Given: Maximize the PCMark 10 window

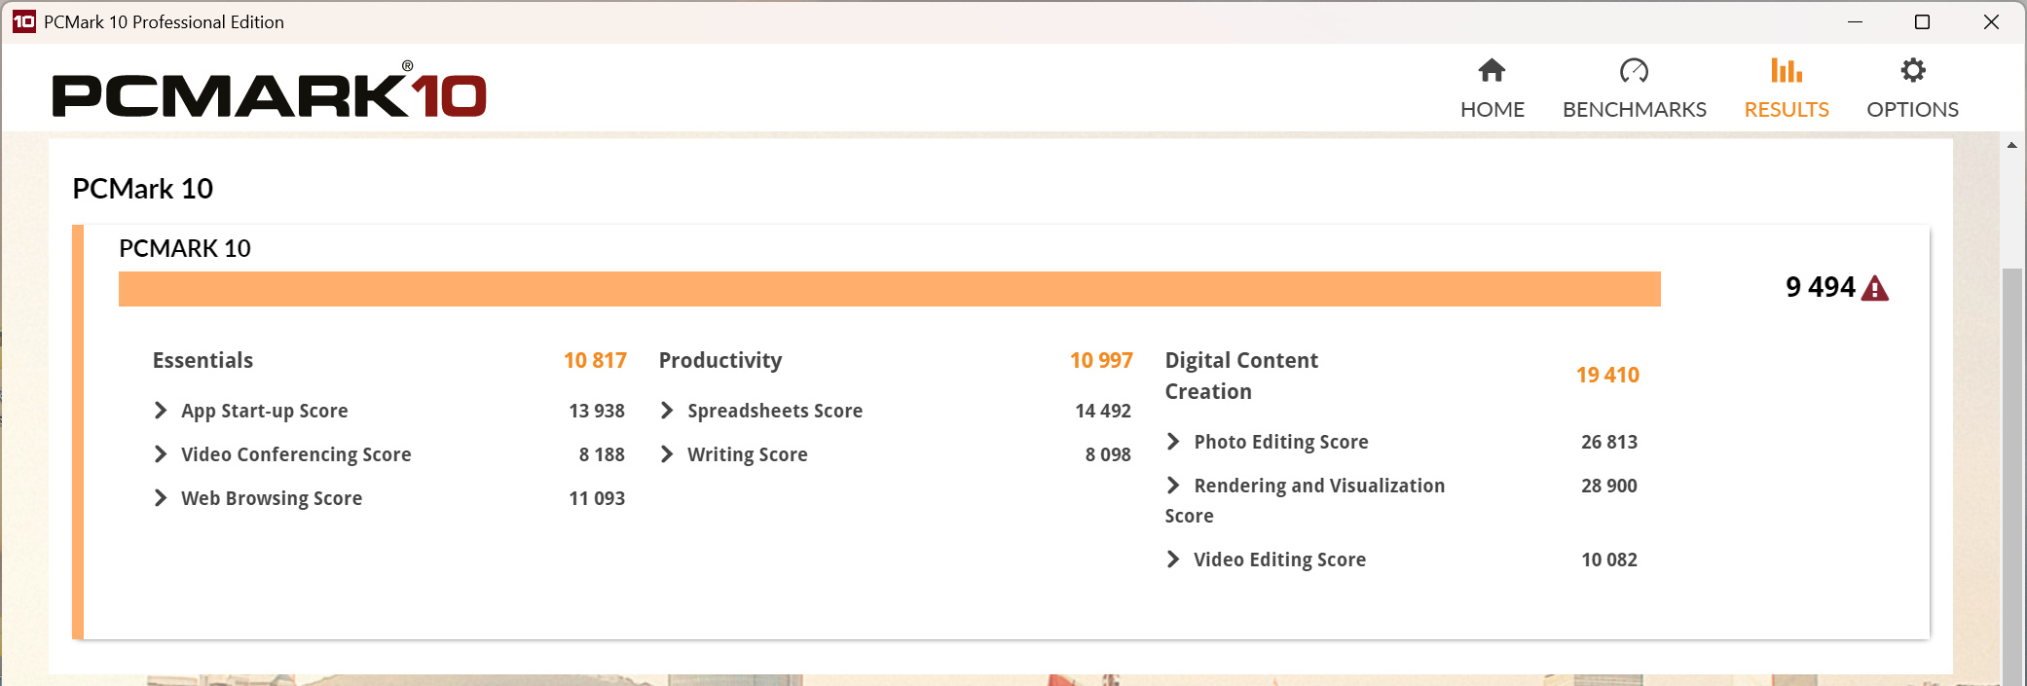Looking at the screenshot, I should (x=1922, y=21).
